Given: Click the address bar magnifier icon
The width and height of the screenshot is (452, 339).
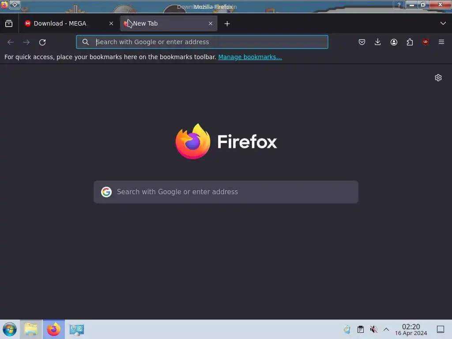Looking at the screenshot, I should [85, 42].
